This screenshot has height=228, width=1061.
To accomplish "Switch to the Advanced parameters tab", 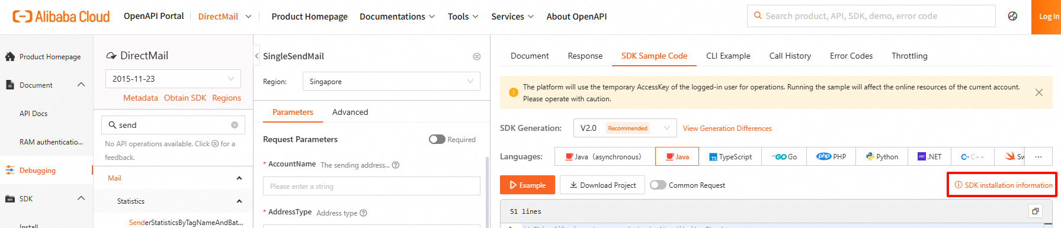I will [x=350, y=112].
